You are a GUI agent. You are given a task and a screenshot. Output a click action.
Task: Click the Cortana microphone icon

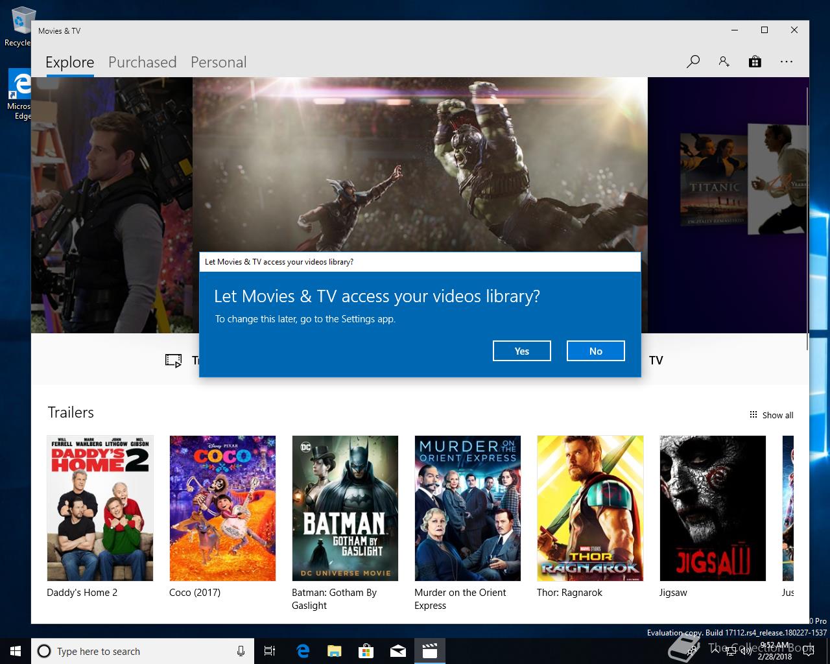click(x=241, y=651)
